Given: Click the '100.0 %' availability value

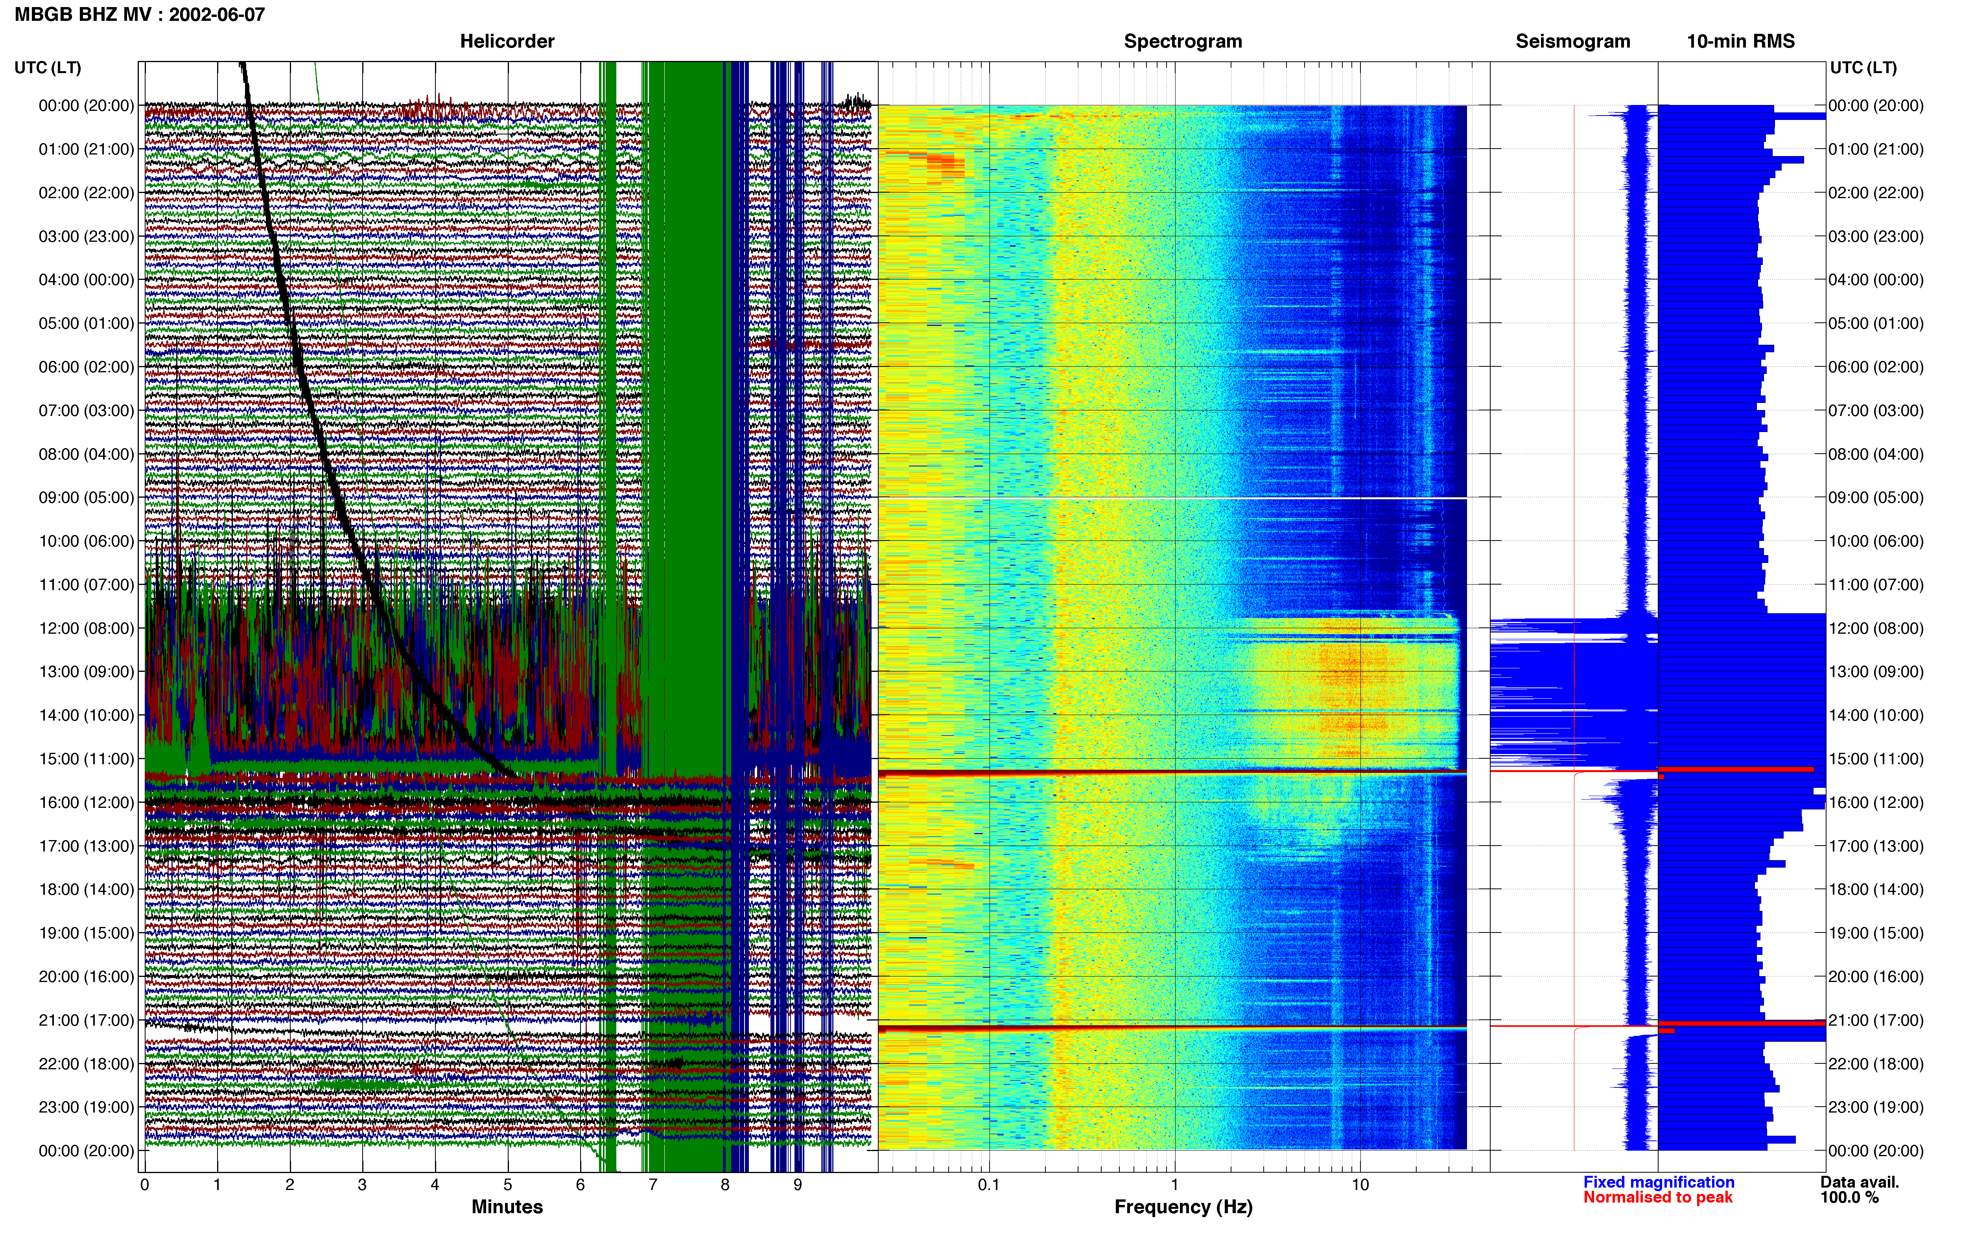Looking at the screenshot, I should coord(1849,1197).
